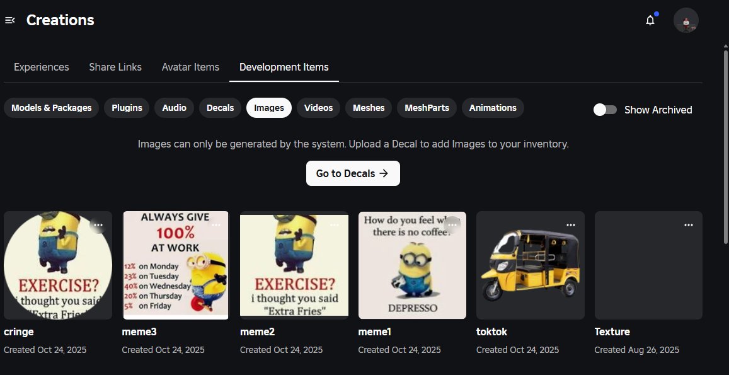Viewport: 729px width, 375px height.
Task: Open the three-dot menu on meme3
Action: (x=216, y=225)
